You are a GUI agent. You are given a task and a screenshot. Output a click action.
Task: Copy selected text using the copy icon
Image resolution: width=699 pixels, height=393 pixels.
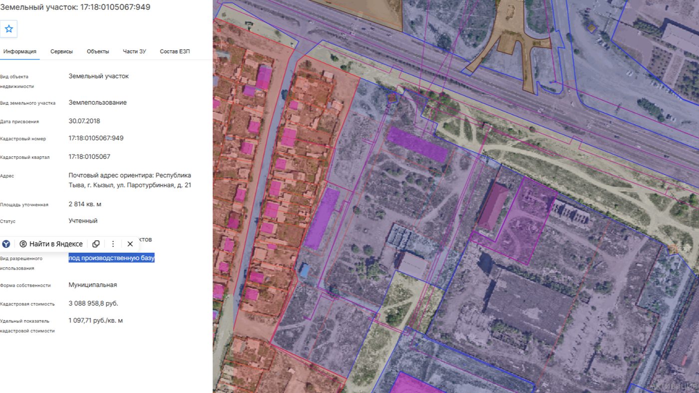tap(96, 244)
